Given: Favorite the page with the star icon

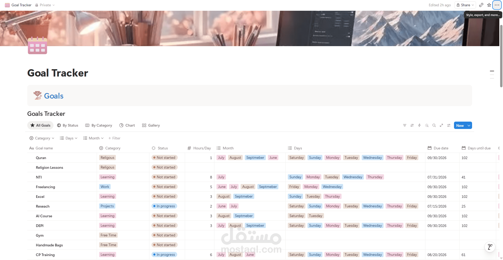Looking at the screenshot, I should (x=489, y=5).
